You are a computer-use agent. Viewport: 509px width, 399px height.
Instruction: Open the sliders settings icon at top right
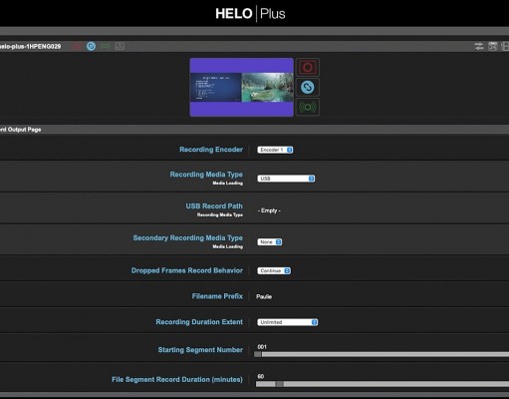coord(479,46)
